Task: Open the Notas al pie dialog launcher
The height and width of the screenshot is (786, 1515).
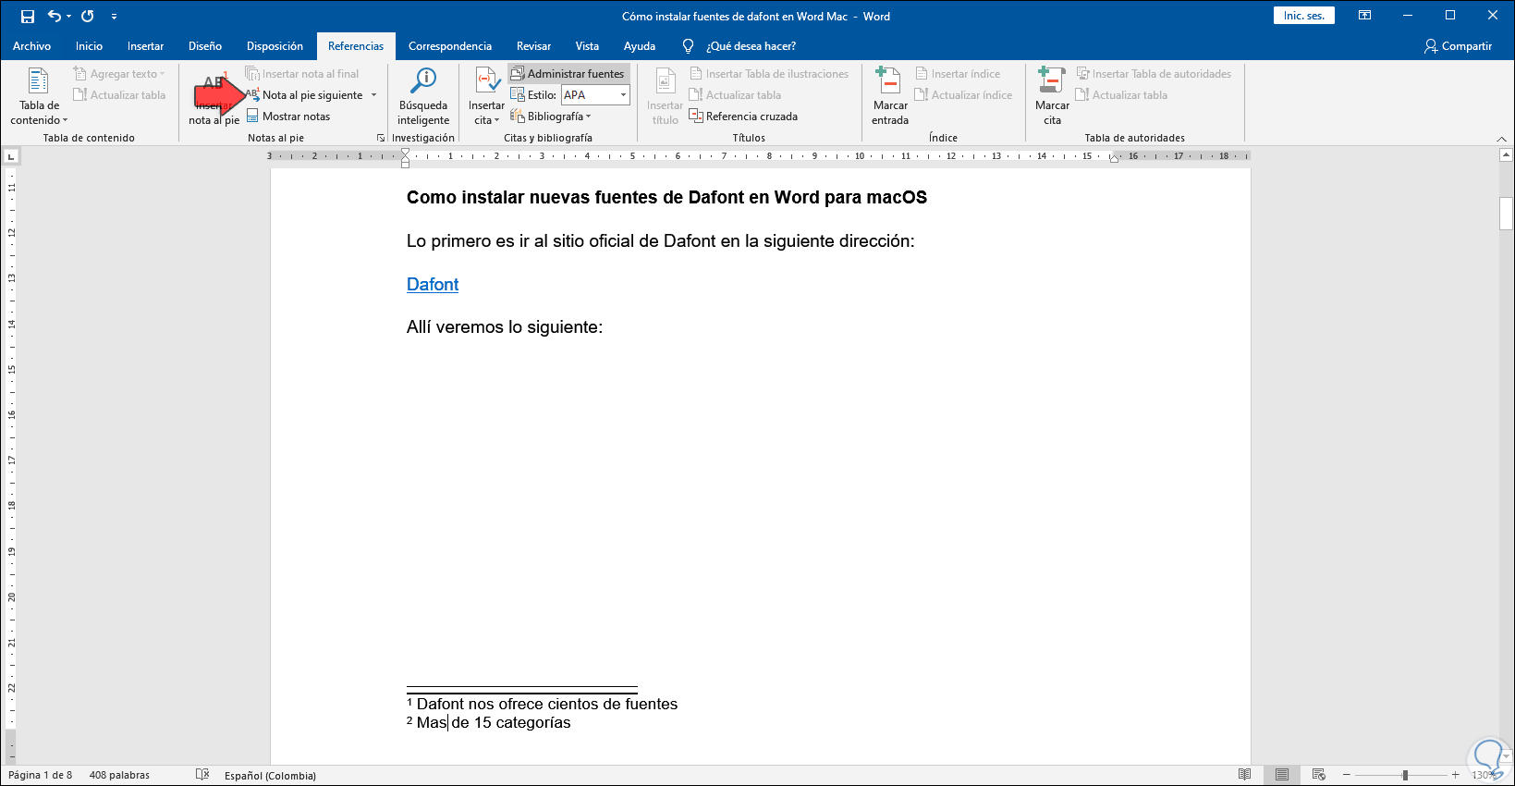Action: tap(380, 138)
